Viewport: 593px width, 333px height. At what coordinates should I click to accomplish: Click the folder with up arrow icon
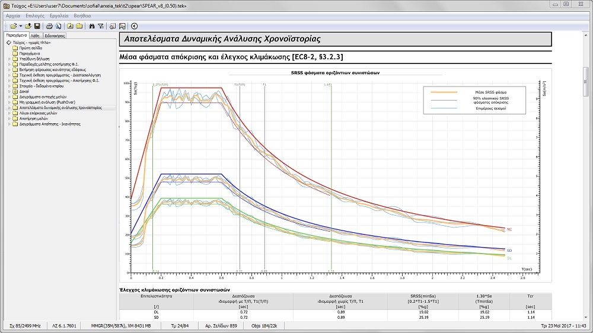pos(28,26)
